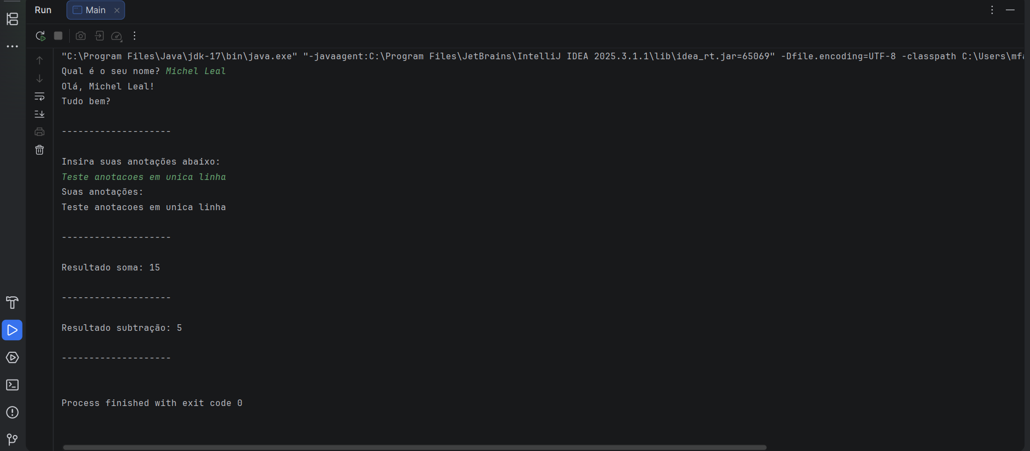Open the Structure tool window
1030x451 pixels.
pyautogui.click(x=12, y=19)
